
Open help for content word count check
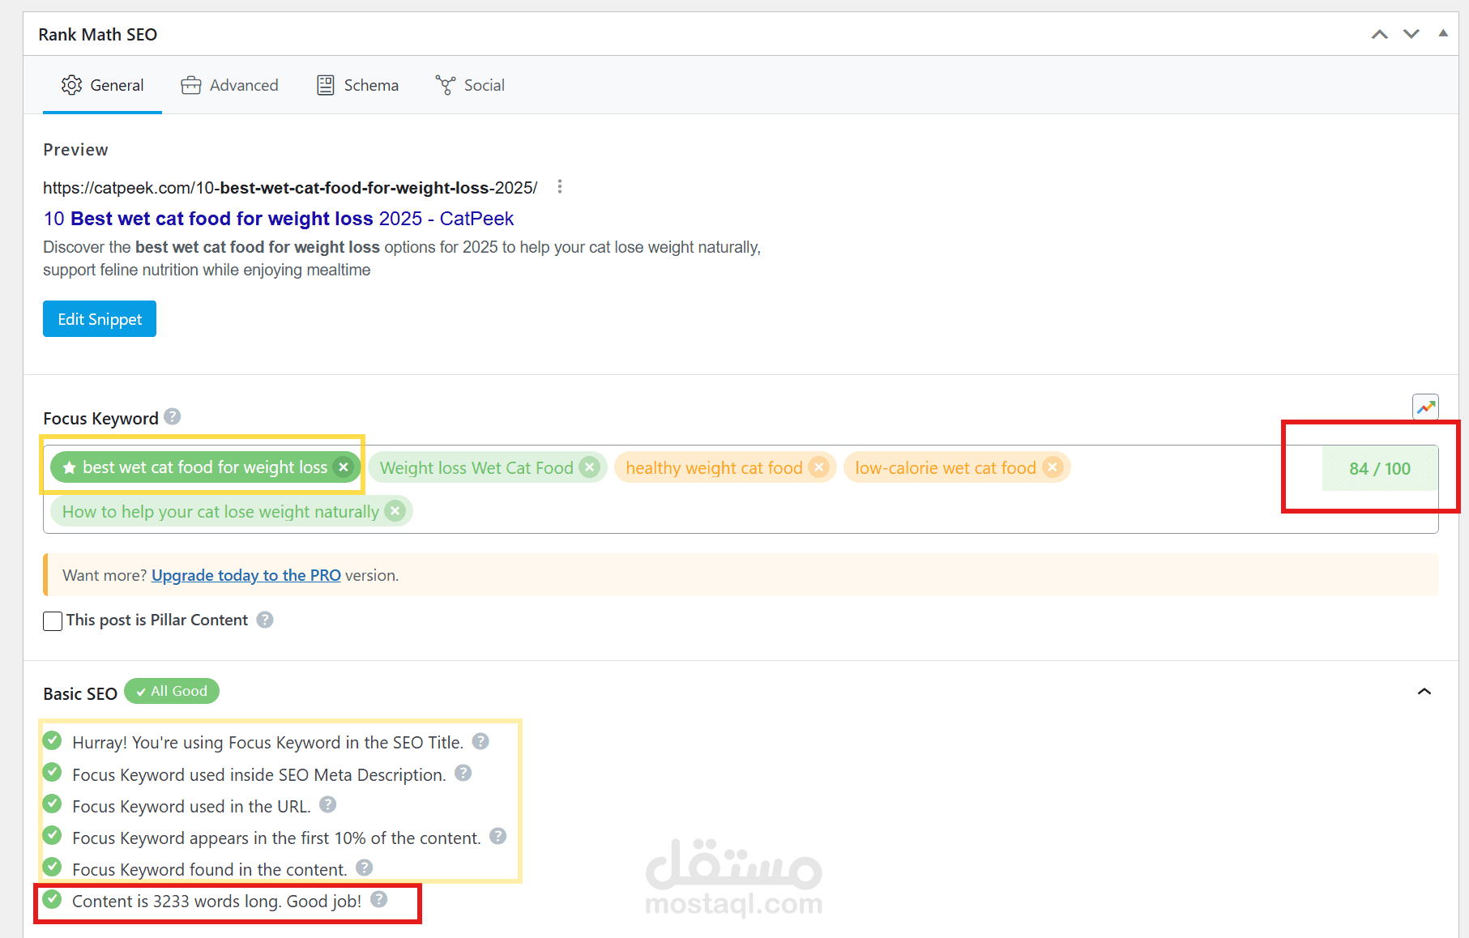click(x=379, y=899)
